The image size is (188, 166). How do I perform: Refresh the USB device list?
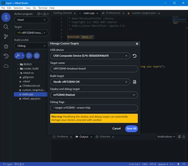coord(134,56)
